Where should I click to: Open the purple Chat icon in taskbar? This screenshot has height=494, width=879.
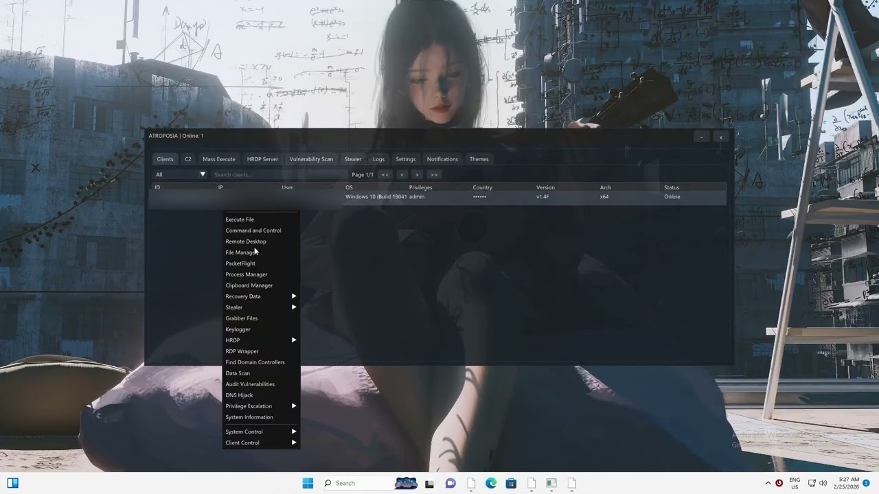(x=450, y=483)
